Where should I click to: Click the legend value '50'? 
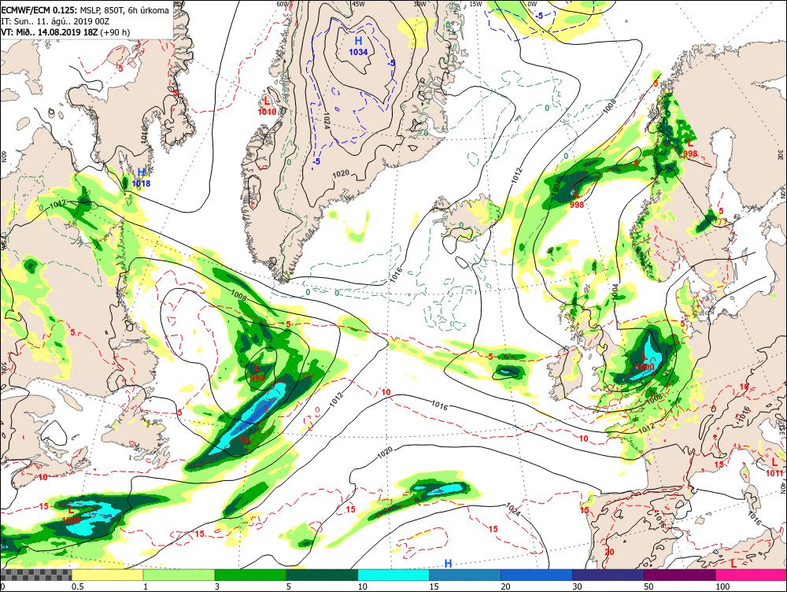click(649, 586)
